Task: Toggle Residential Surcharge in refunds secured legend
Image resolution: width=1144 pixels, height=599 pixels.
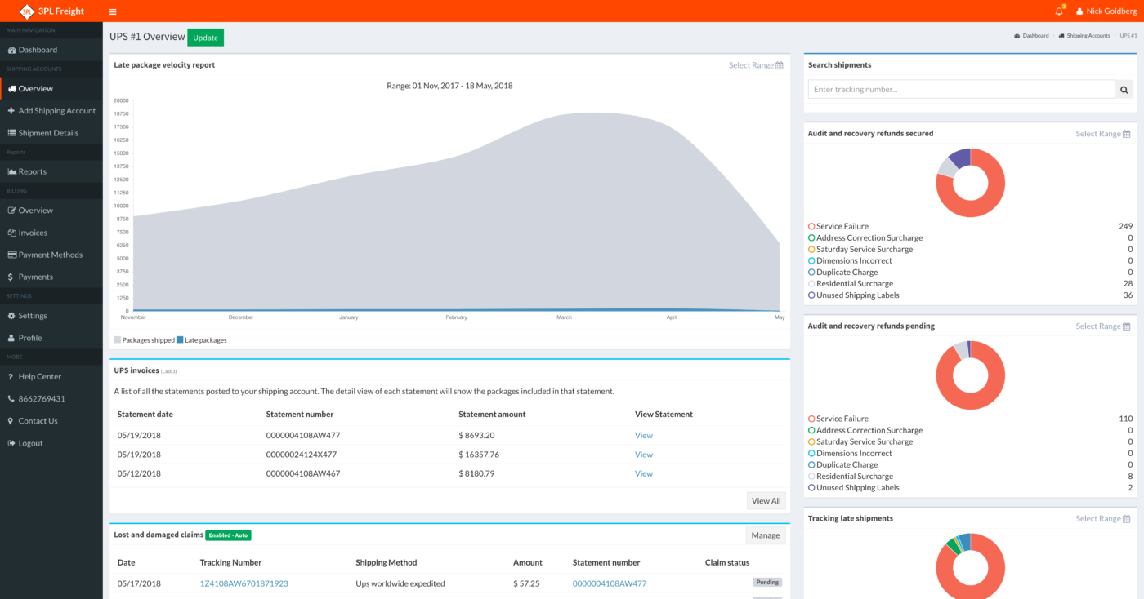Action: [851, 284]
